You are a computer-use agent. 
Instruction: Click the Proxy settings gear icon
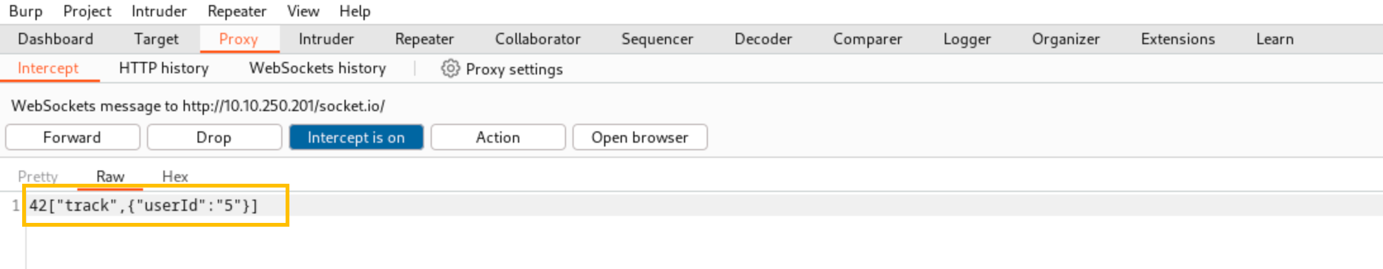point(450,68)
